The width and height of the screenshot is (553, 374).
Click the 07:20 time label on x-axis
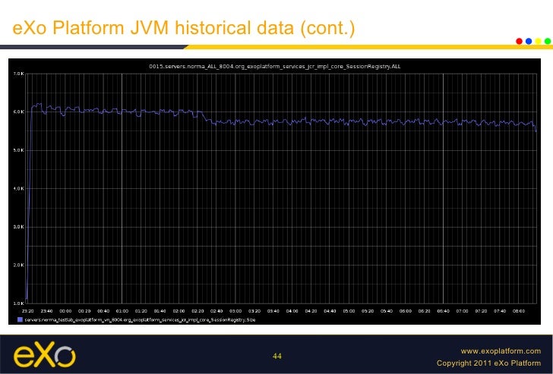point(481,311)
